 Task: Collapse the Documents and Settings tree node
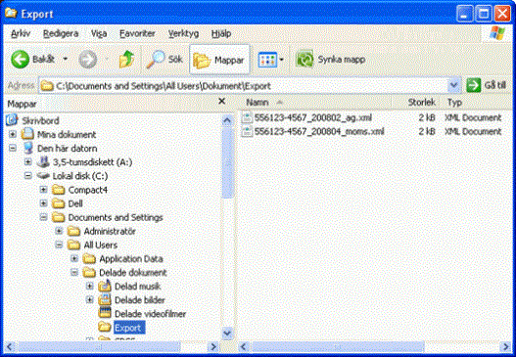click(x=43, y=217)
